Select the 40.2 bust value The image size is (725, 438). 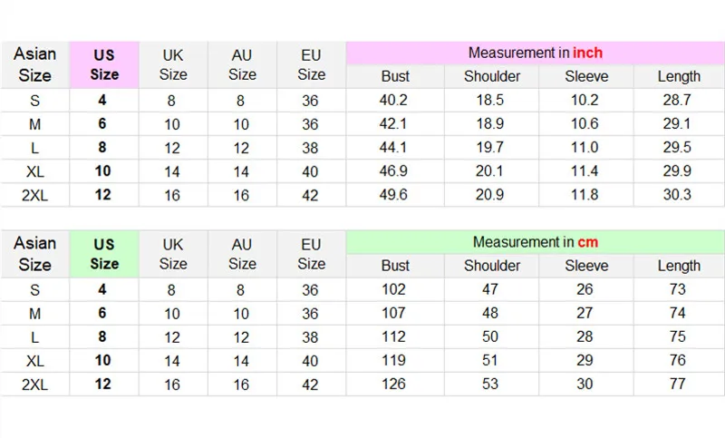(395, 101)
